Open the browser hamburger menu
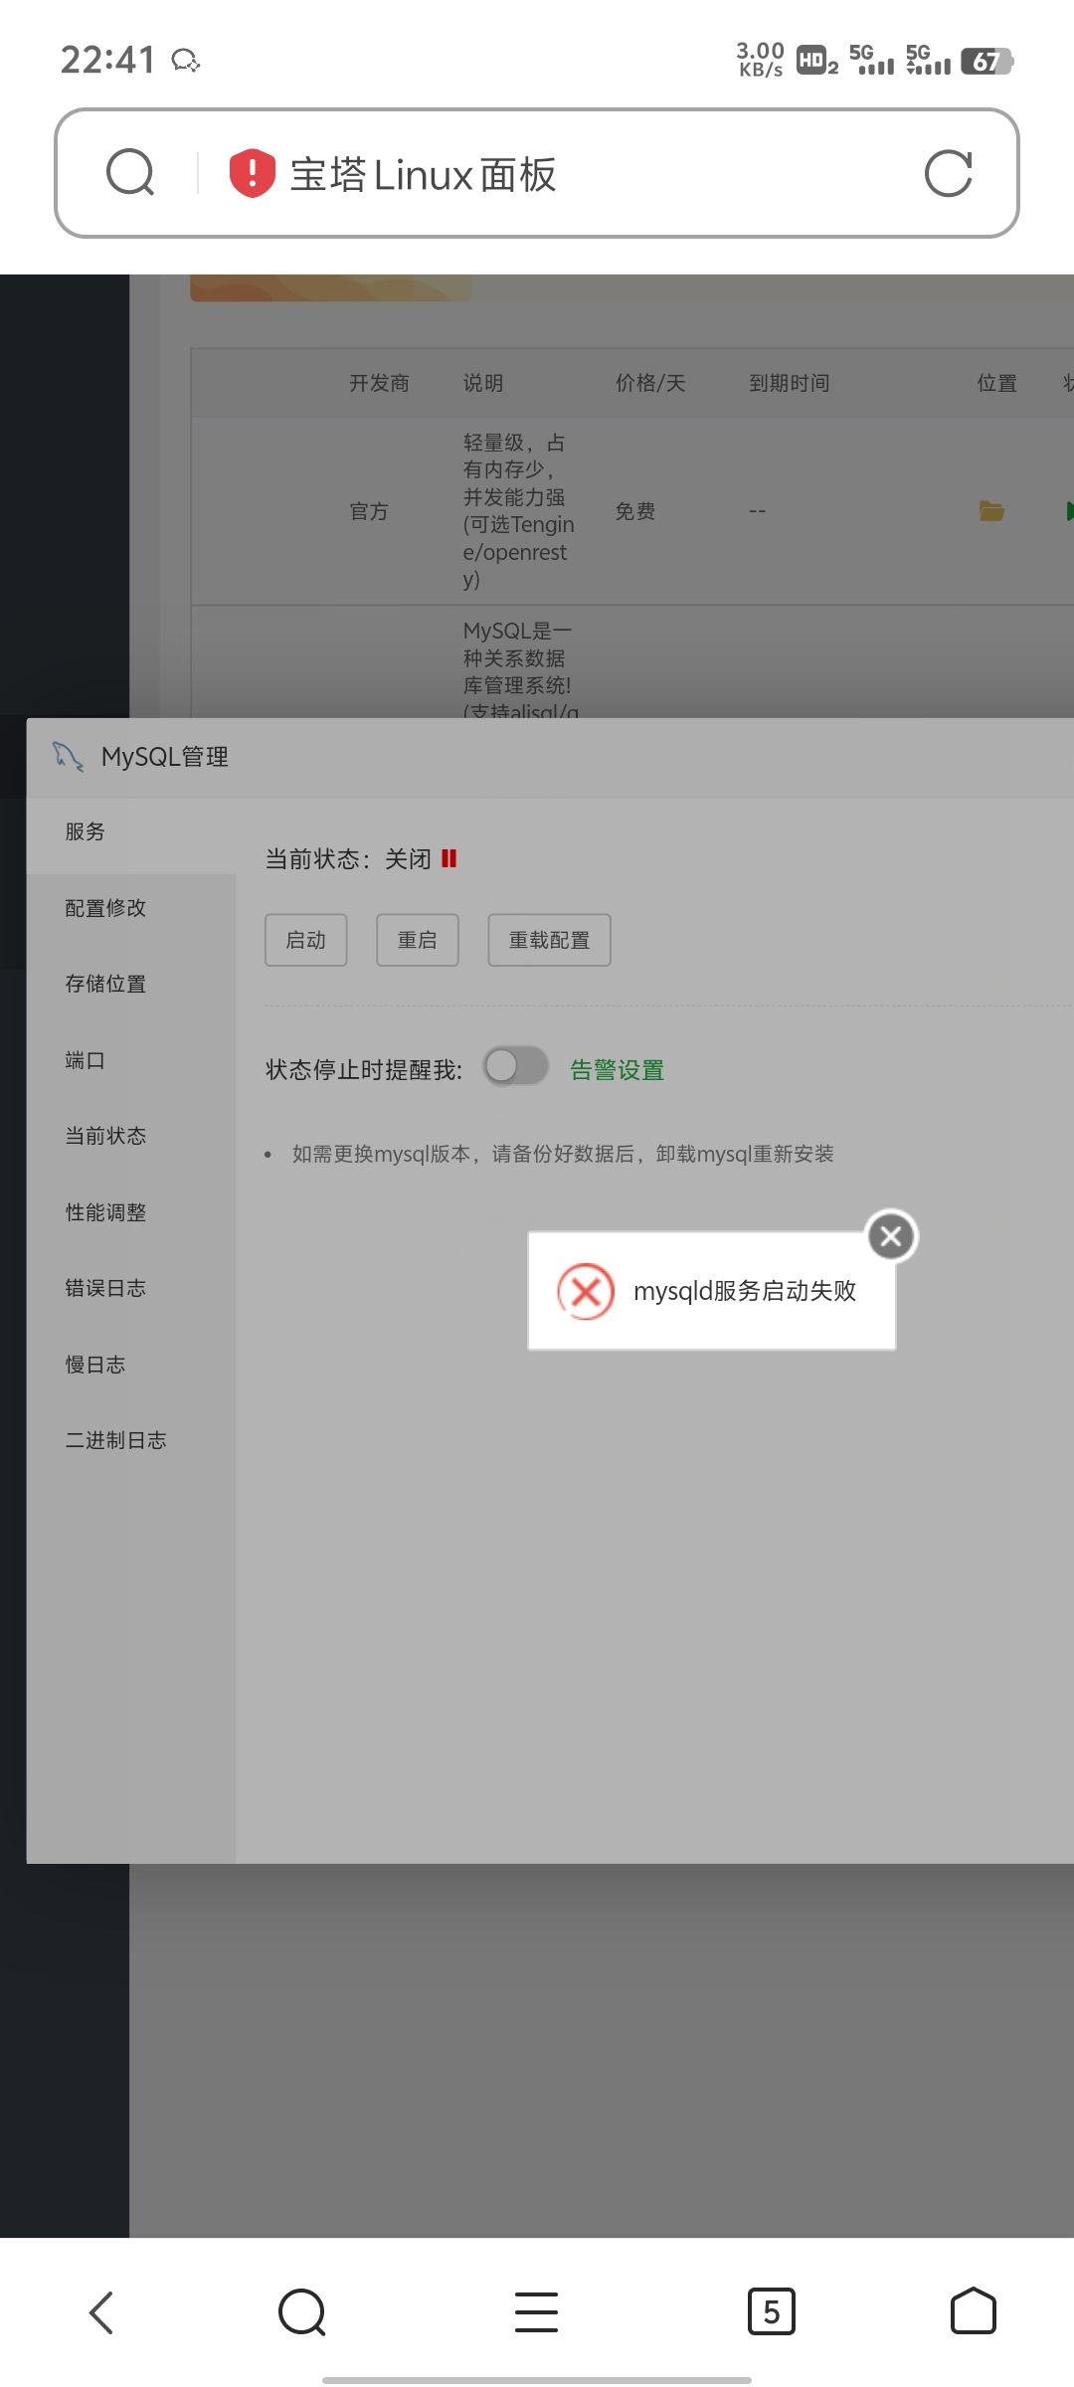 (537, 2311)
